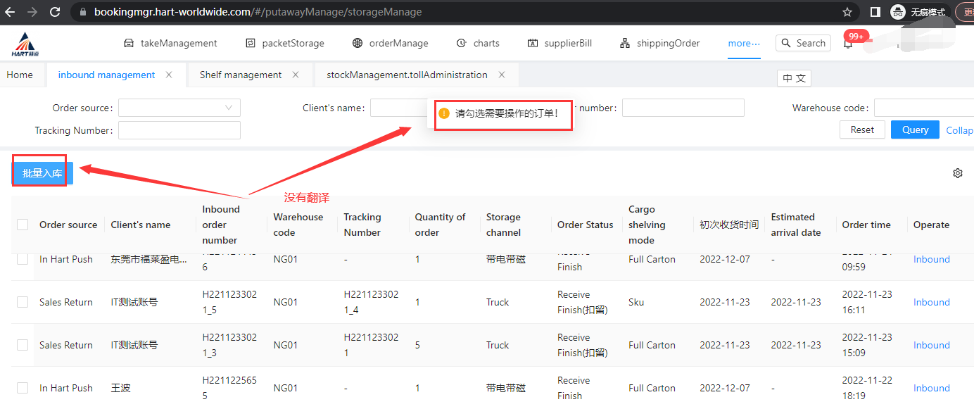Open table column settings gear icon

pos(957,173)
